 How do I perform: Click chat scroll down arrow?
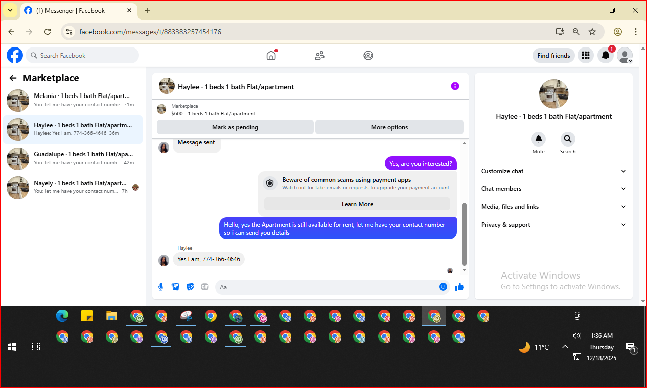point(465,270)
